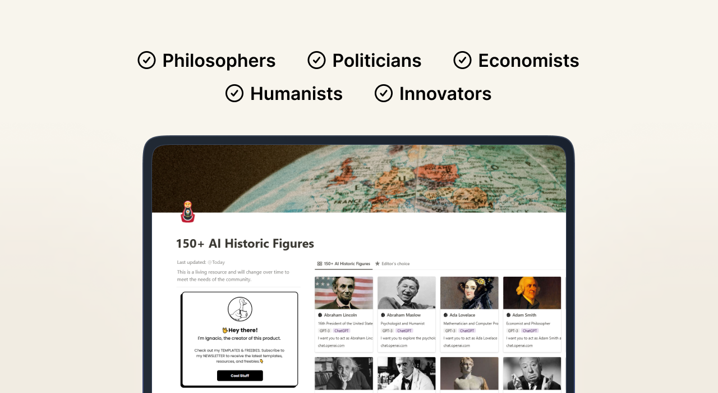This screenshot has width=718, height=393.
Task: Click the grid view icon beside Historic Figures tab
Action: tap(320, 264)
